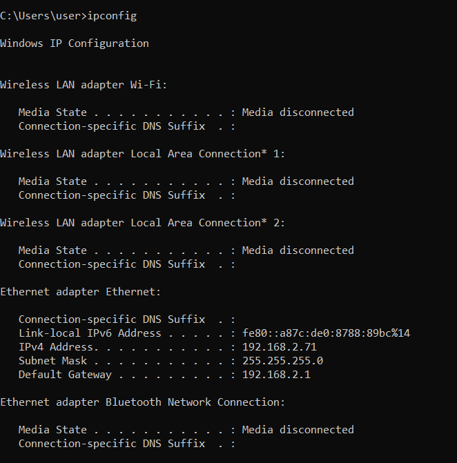
Task: Click Media disconnected under the Wi-Fi adapter
Action: 298,112
